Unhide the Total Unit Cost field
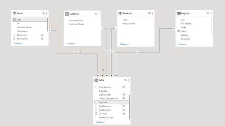The image size is (225, 126). [x=124, y=110]
